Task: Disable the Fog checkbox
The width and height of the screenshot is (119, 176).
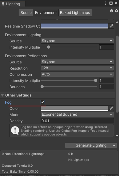Action: pyautogui.click(x=43, y=102)
